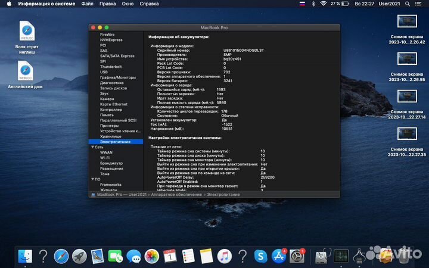Select highlighted Электропитание sidebar item
The image size is (429, 268).
116,142
